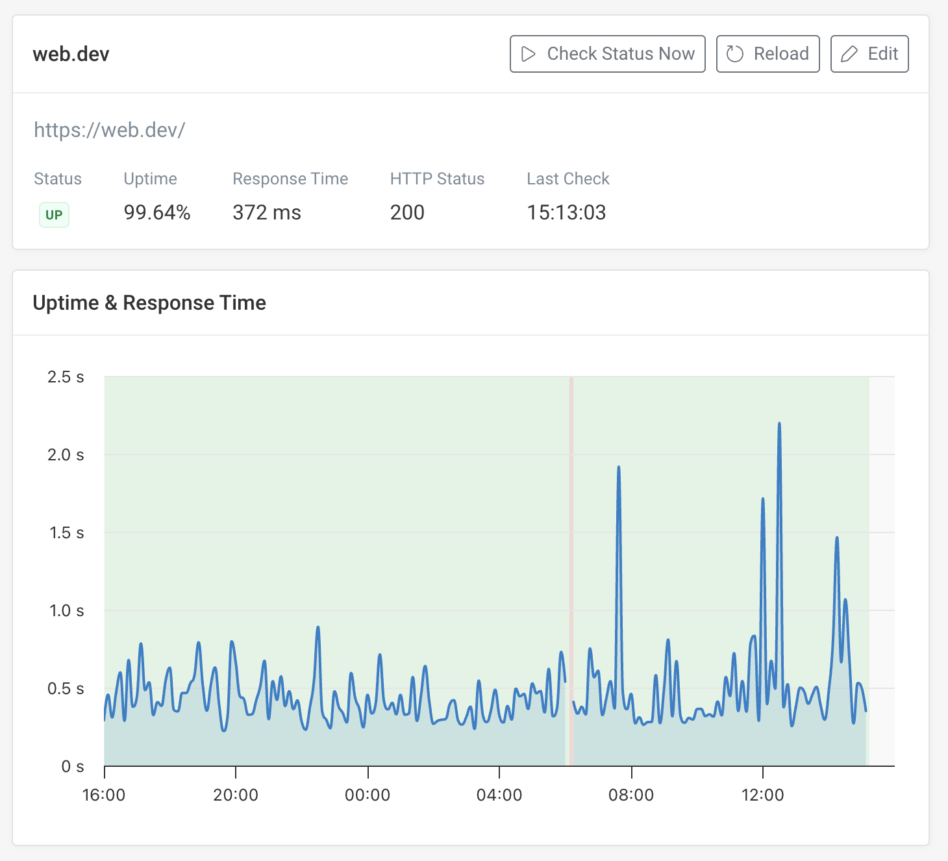Click the red downtime marker on the chart
The height and width of the screenshot is (861, 948).
click(x=571, y=571)
